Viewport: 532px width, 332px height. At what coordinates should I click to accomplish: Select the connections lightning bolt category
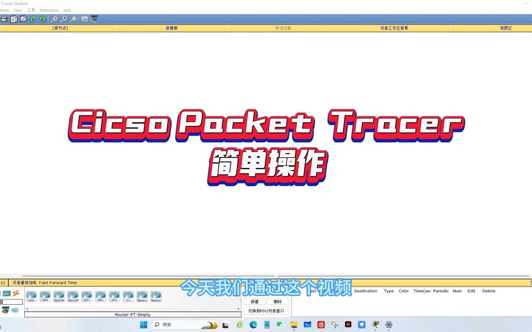pyautogui.click(x=16, y=293)
